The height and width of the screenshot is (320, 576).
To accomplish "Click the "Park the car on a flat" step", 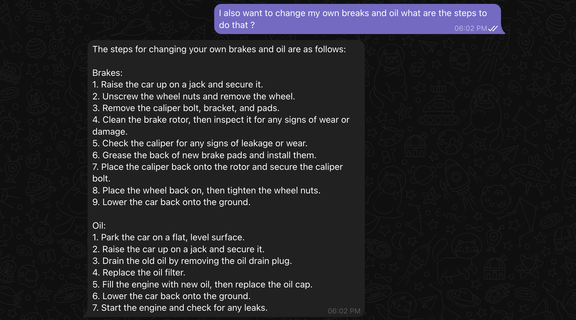I will click(168, 237).
